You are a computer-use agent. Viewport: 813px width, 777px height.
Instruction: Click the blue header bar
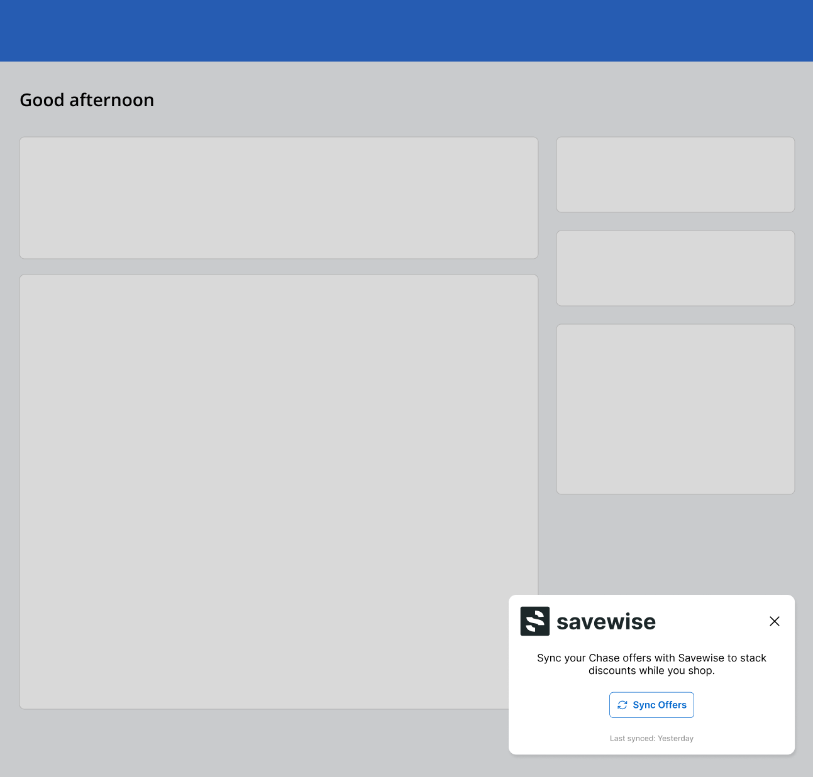click(x=406, y=30)
